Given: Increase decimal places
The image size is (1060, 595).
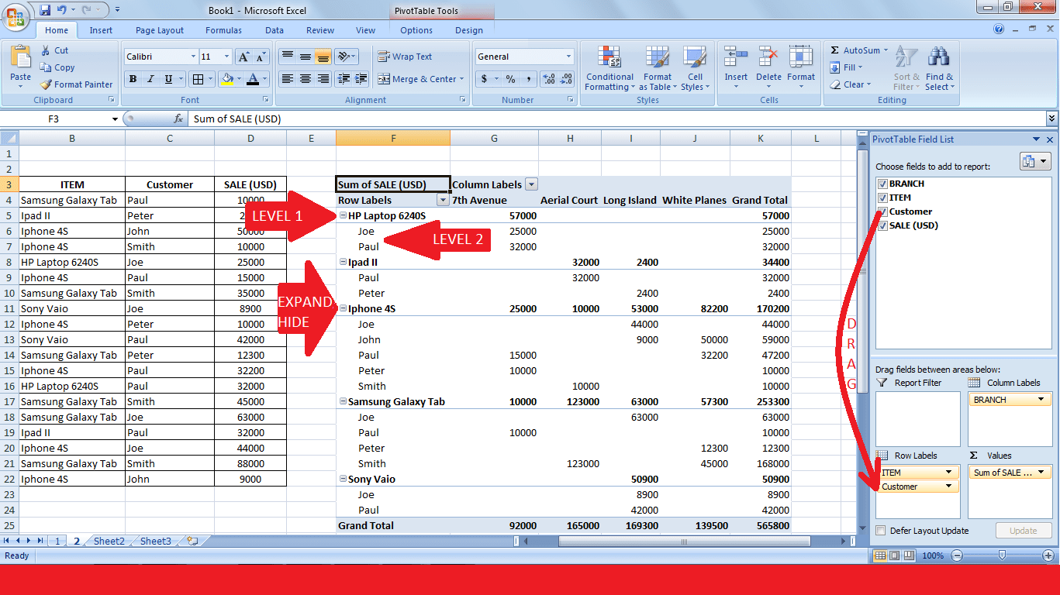Looking at the screenshot, I should [x=549, y=79].
